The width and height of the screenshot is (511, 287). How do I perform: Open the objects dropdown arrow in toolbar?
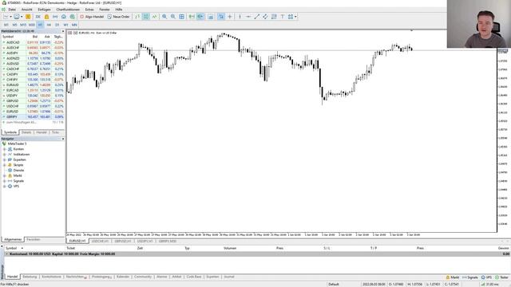(x=295, y=17)
